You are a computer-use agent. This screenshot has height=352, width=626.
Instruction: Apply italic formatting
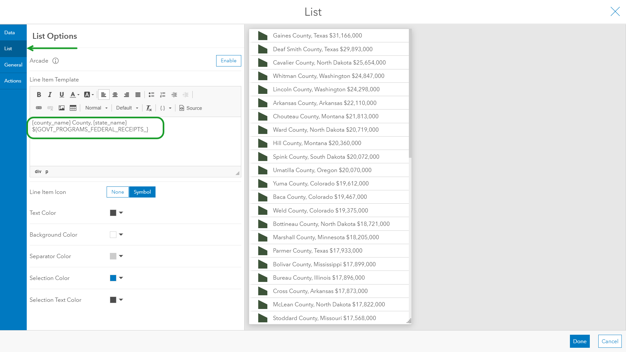pos(50,95)
